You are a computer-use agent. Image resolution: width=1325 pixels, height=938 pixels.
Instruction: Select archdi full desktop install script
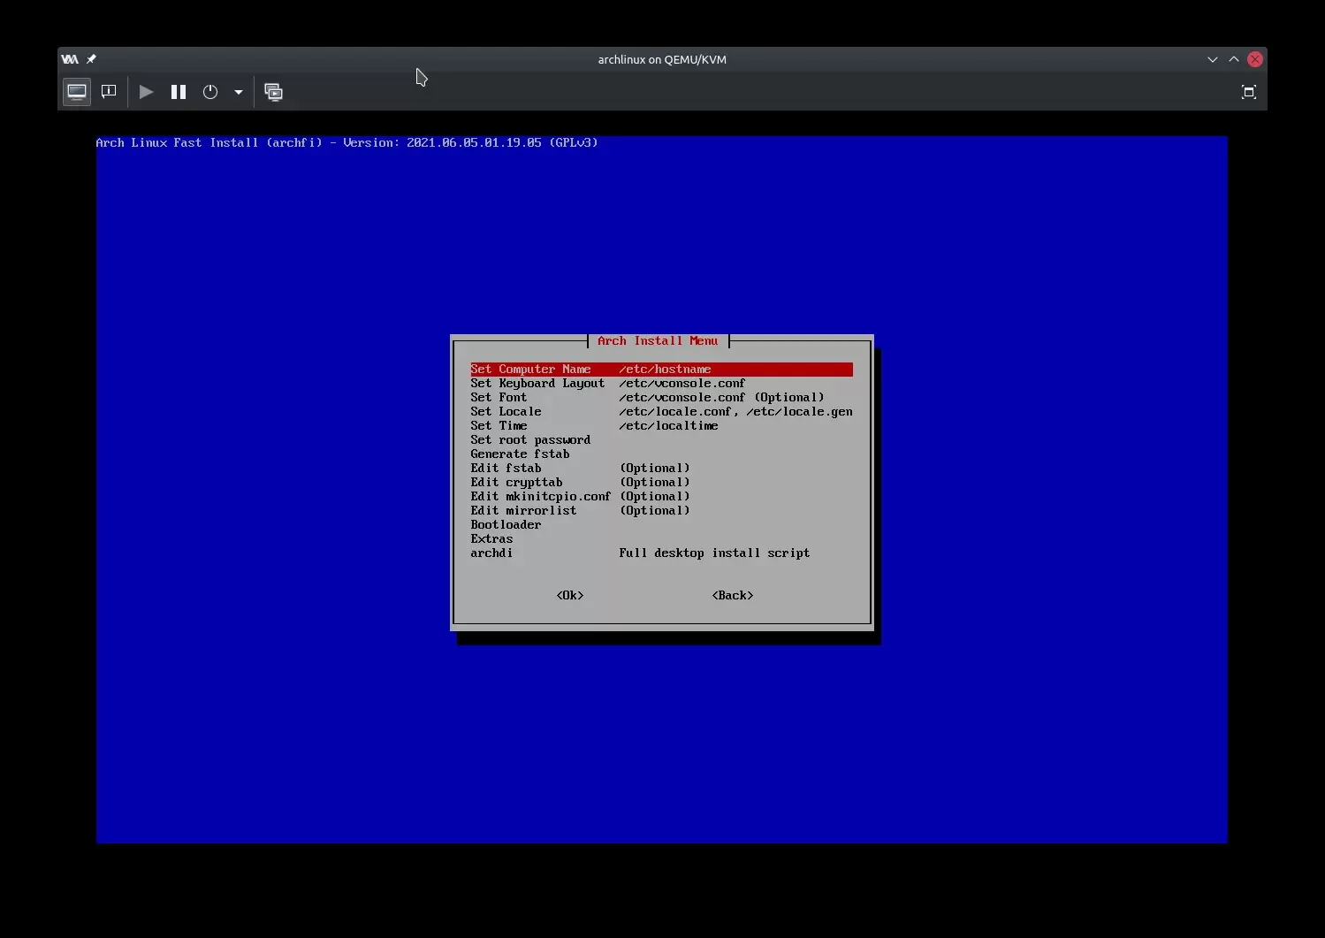tap(491, 553)
